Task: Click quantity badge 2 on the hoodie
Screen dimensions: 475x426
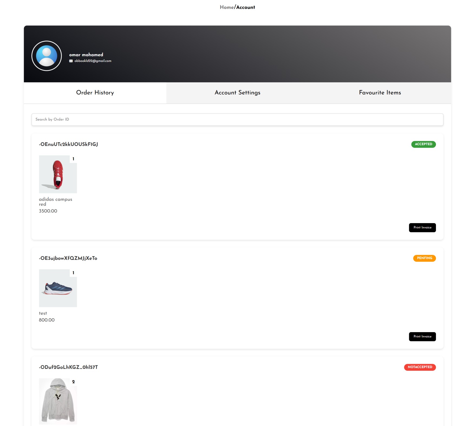Action: point(73,382)
